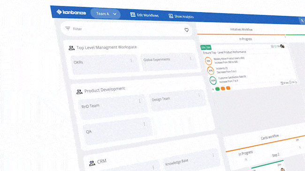Viewport: 305px width, 171px height.
Task: Click the Edit Workflows icon
Action: pos(133,15)
